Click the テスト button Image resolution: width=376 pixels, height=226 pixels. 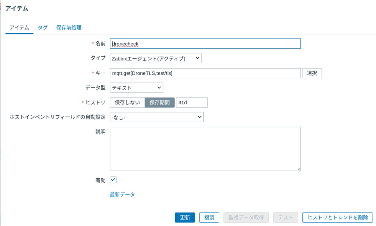pos(285,218)
